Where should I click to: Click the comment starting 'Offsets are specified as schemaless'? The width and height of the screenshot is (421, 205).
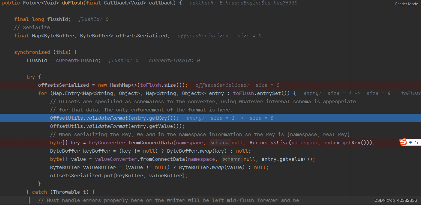(x=203, y=102)
